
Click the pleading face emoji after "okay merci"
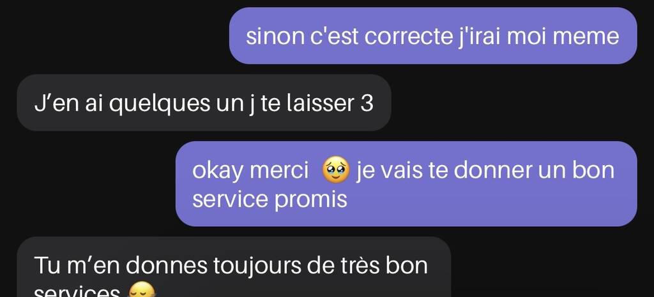336,171
